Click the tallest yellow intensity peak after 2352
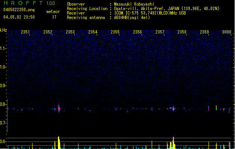Viewport: 235px width, 149px height. click(x=59, y=143)
